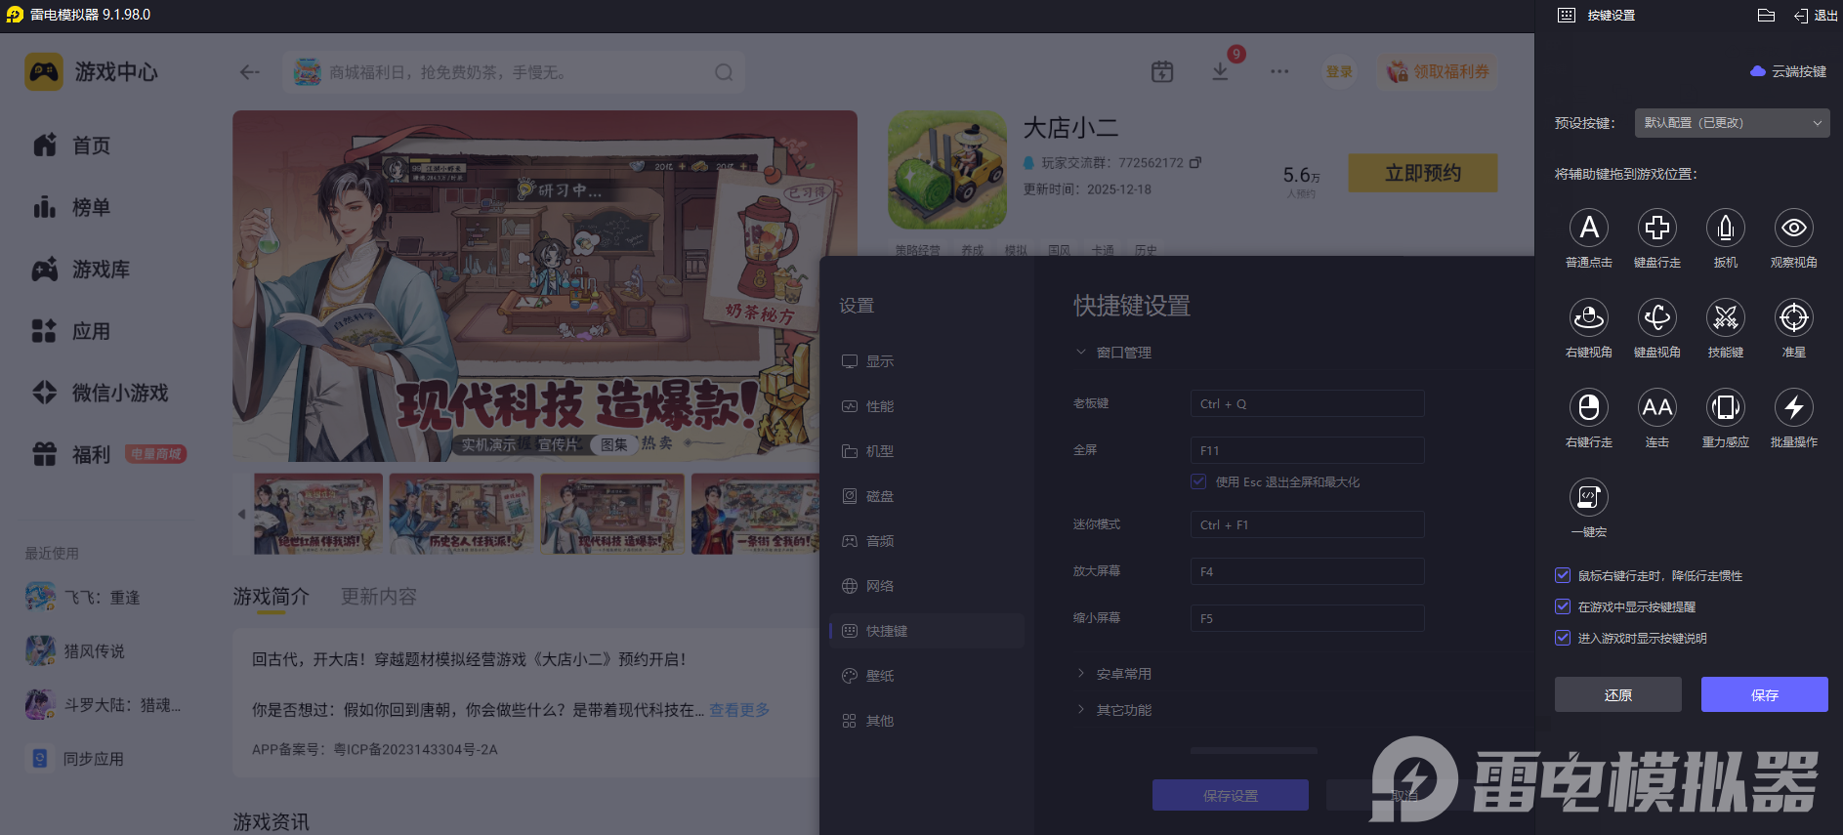Image resolution: width=1843 pixels, height=835 pixels.
Task: Select the 扳机 trigger key icon
Action: tap(1725, 229)
